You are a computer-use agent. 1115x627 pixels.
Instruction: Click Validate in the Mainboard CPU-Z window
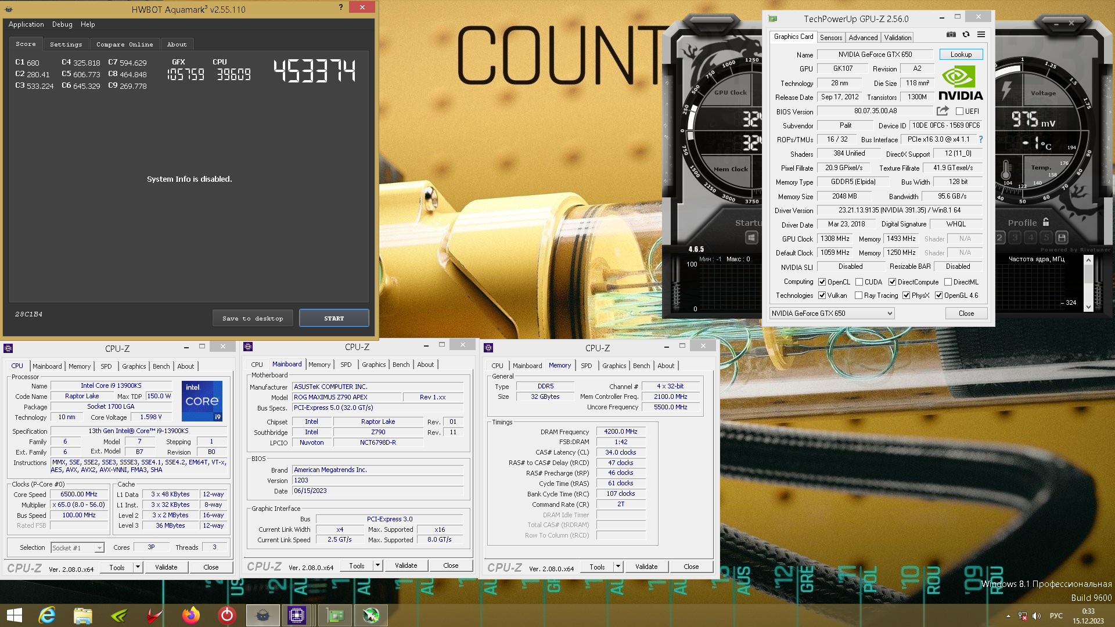[406, 565]
